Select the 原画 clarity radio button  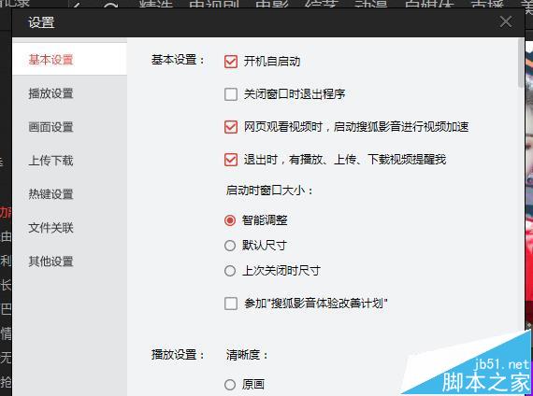(230, 385)
